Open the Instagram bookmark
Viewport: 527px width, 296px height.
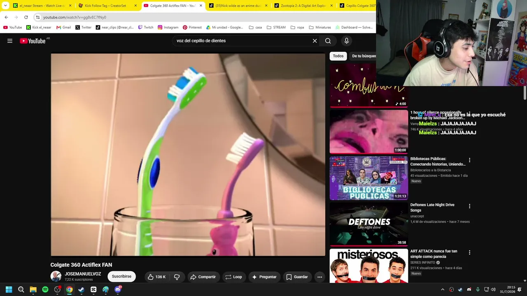tap(168, 28)
